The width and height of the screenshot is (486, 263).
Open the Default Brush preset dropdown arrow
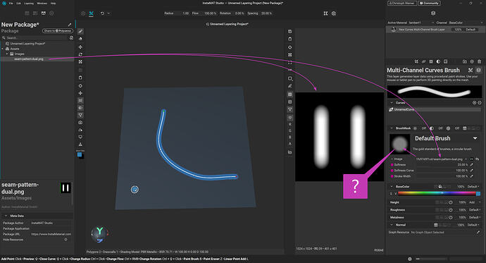pyautogui.click(x=475, y=138)
